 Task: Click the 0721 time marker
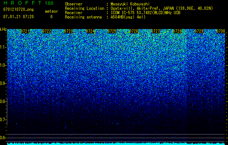(x=25, y=31)
